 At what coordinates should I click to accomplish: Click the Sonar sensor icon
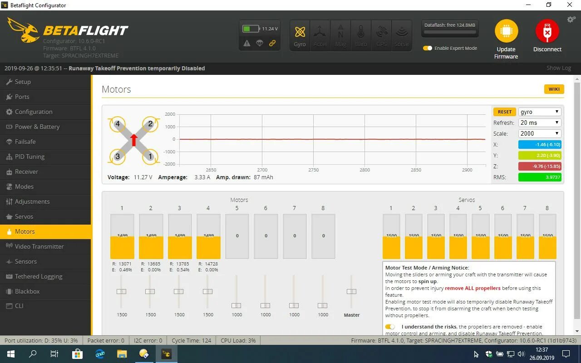[x=402, y=35]
